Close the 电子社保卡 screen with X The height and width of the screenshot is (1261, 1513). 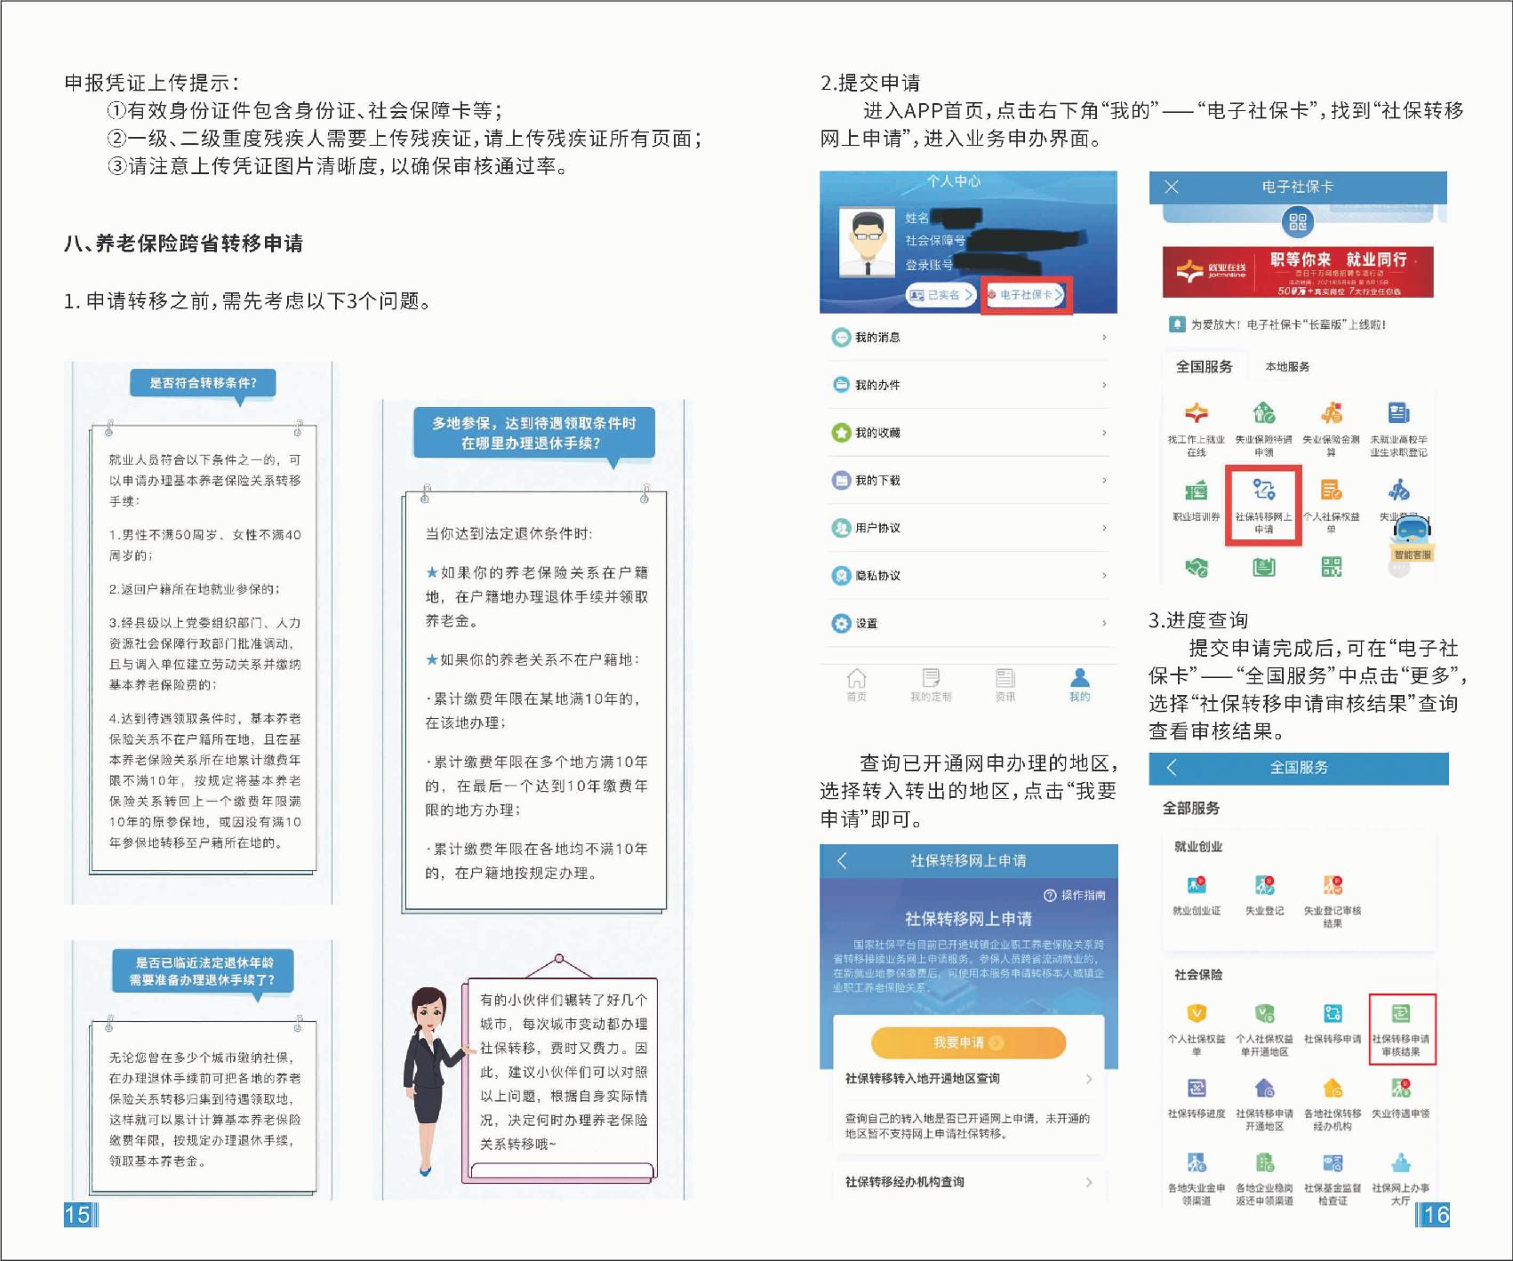tap(1172, 187)
